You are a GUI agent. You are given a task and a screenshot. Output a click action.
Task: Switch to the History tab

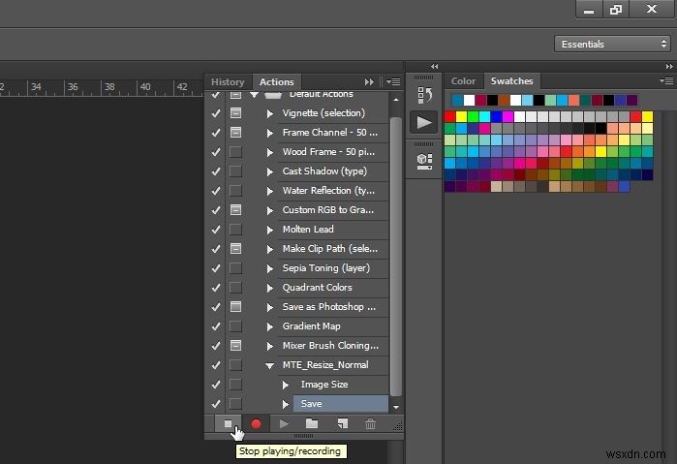[228, 81]
